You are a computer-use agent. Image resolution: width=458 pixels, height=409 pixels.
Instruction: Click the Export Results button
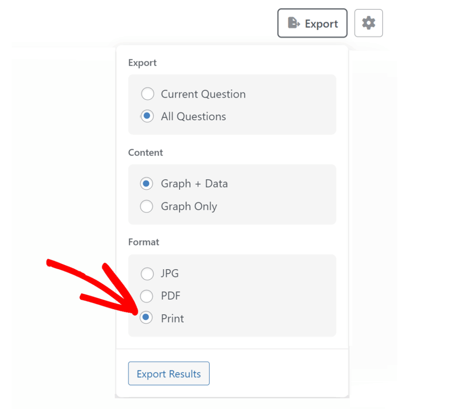(169, 374)
